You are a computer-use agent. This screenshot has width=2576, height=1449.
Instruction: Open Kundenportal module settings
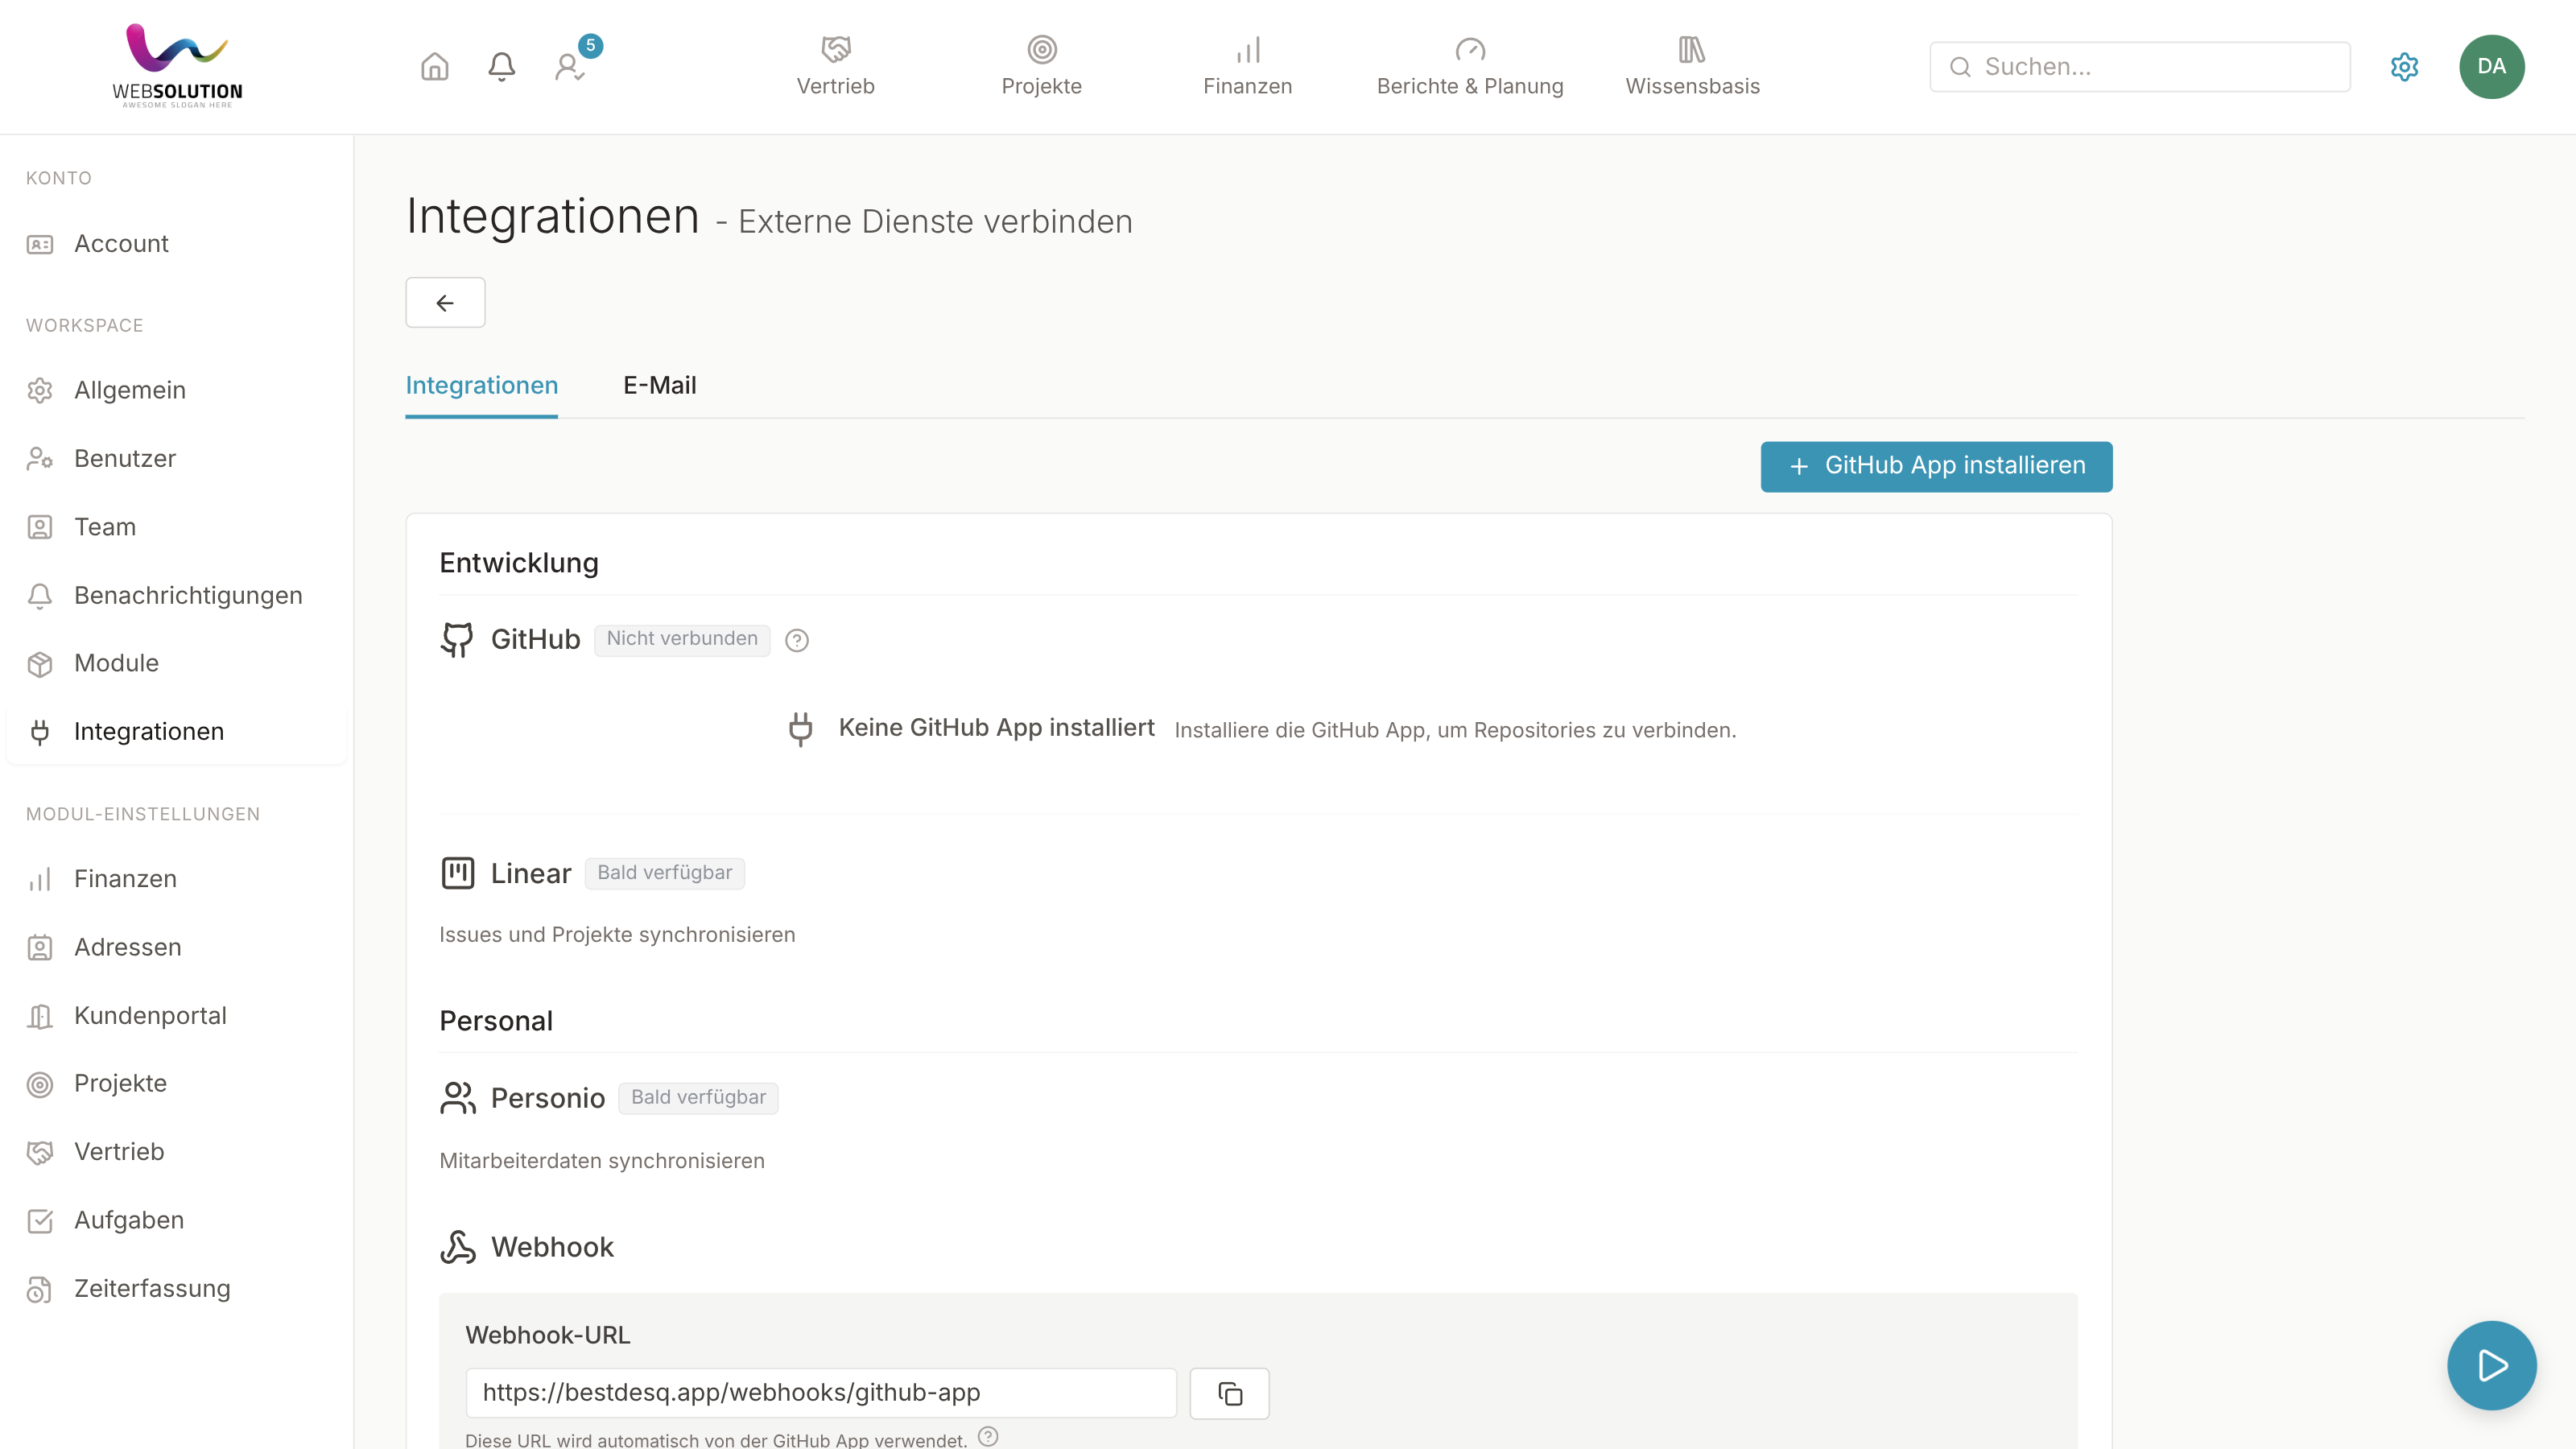coord(176,1016)
